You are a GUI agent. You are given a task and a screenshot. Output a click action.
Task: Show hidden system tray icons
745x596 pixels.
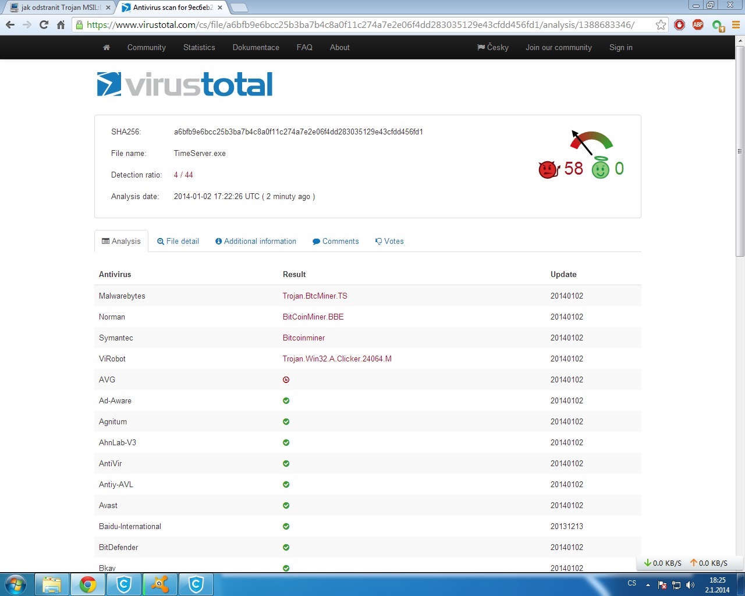(x=648, y=585)
